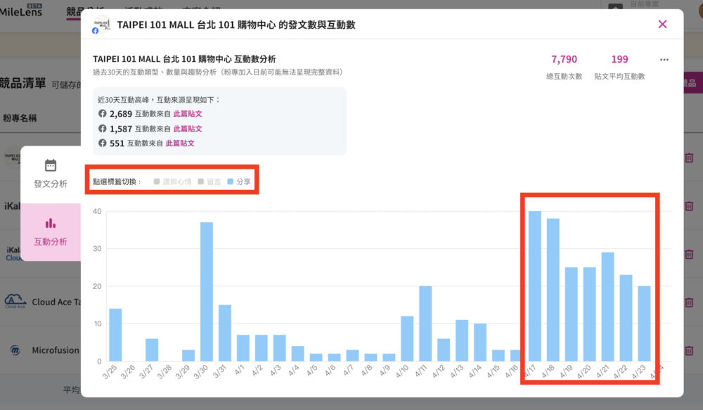Screen dimensions: 703x410
Task: Toggle the 分享 legend filter
Action: pos(239,181)
